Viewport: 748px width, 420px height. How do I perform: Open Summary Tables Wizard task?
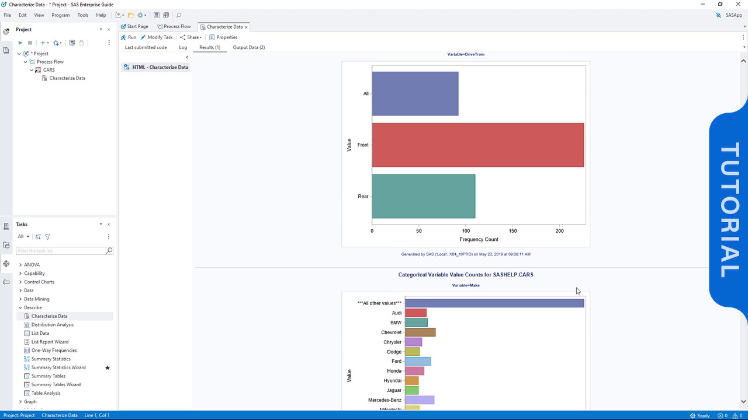click(56, 384)
